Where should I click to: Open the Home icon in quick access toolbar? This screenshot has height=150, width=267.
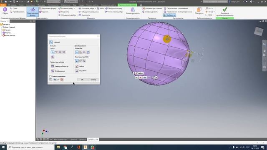point(28,2)
